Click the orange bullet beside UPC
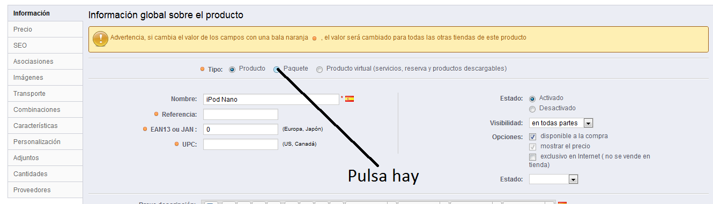The image size is (713, 204). click(176, 144)
